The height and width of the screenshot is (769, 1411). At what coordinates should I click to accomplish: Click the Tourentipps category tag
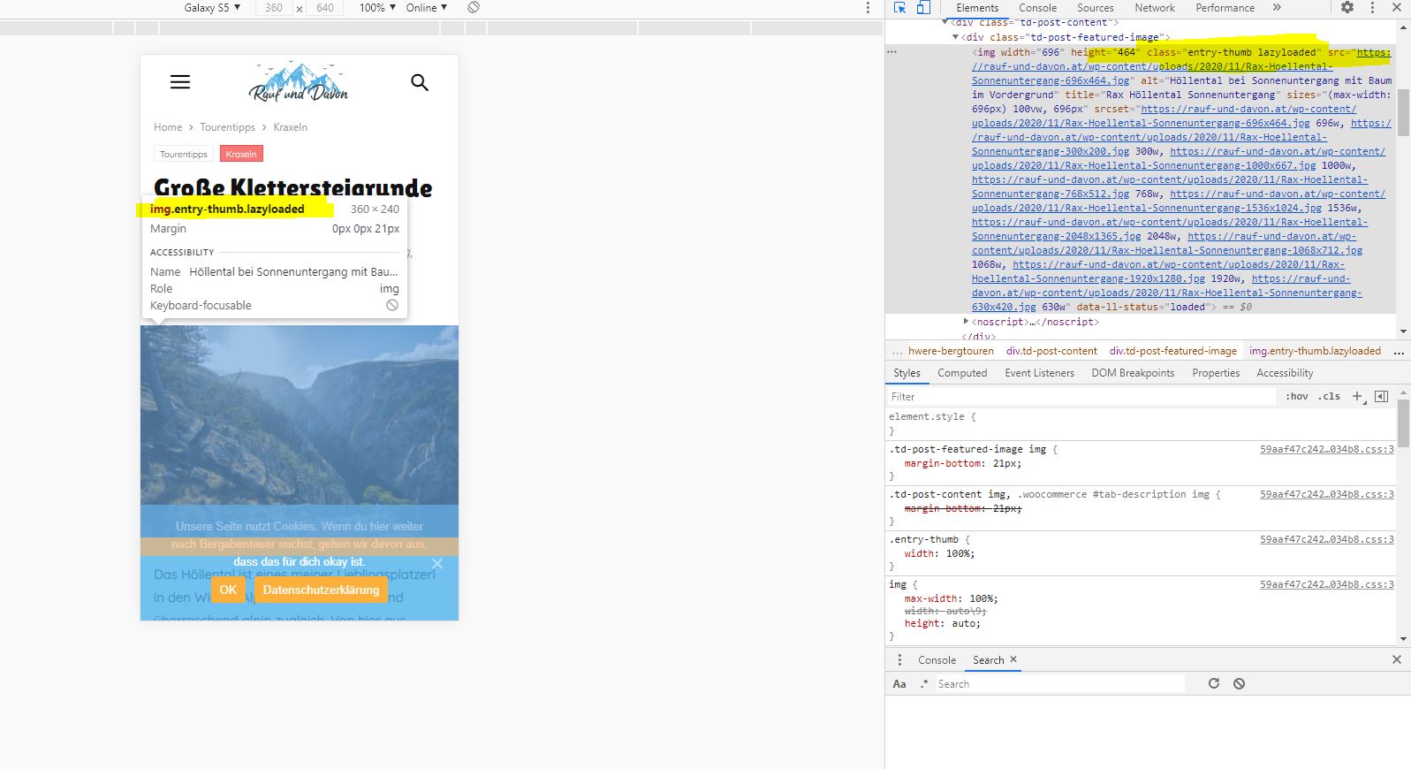184,154
